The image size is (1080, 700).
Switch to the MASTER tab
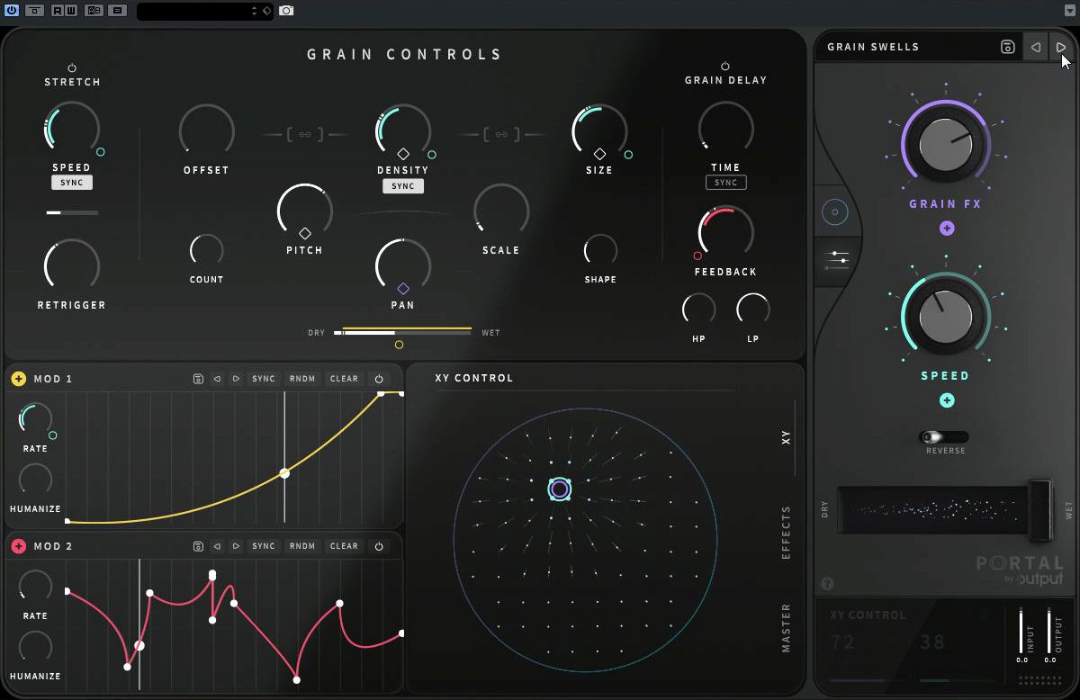(x=786, y=628)
